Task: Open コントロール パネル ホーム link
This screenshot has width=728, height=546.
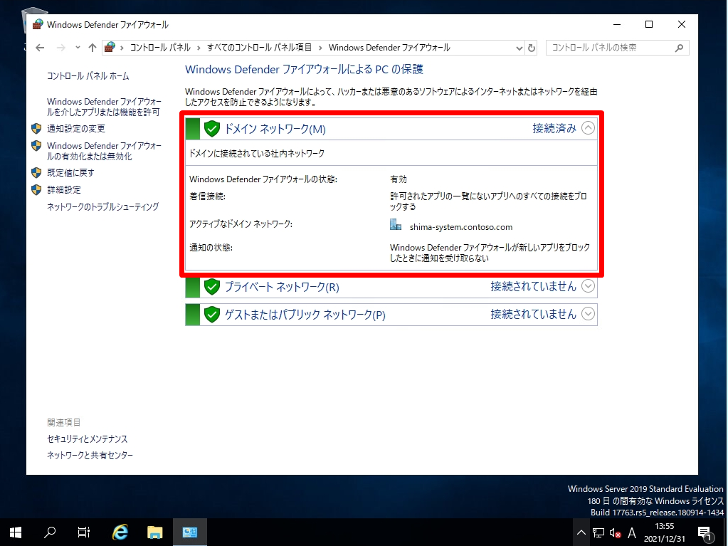Action: tap(88, 75)
